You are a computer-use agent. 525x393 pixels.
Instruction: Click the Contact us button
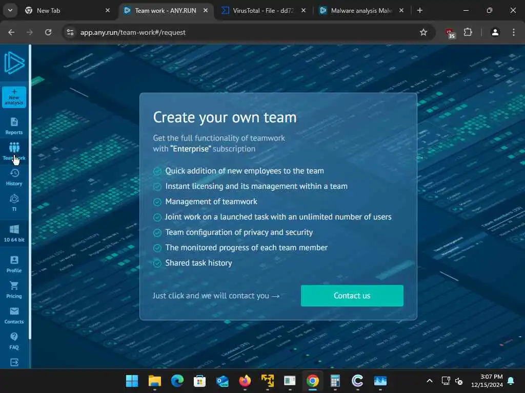click(352, 296)
